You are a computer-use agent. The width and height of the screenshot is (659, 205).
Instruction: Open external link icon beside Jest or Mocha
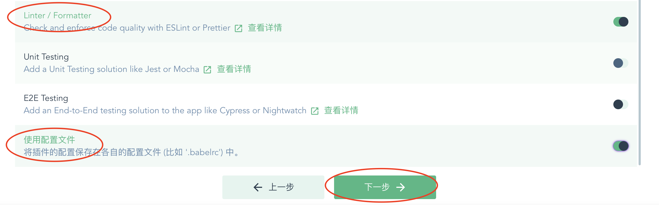pos(207,69)
